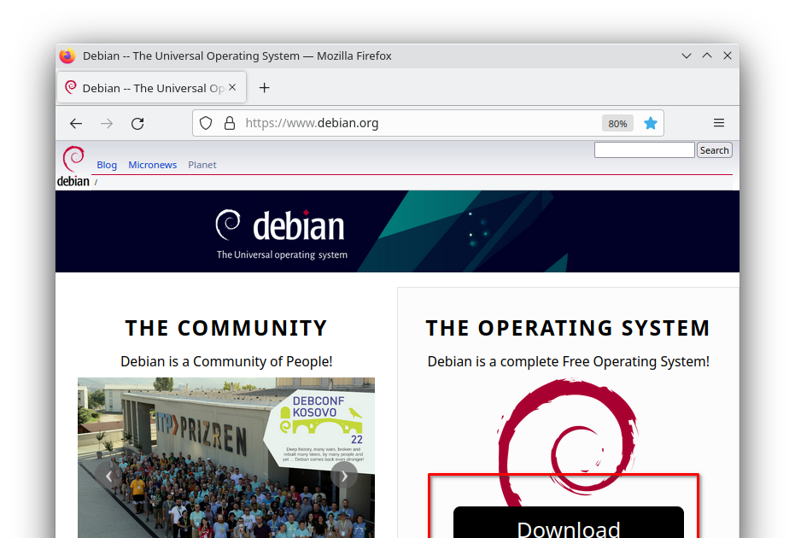
Task: Open the Firefox hamburger menu
Action: [x=719, y=123]
